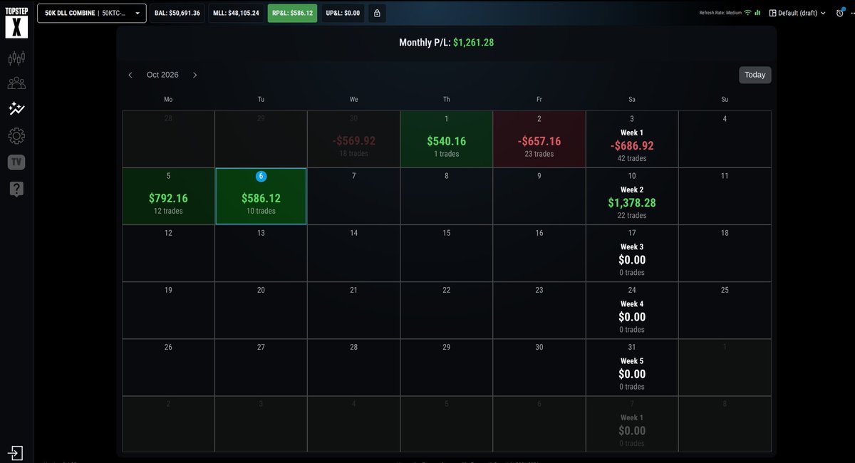Screen dimensions: 855x463
Task: Select the October 19 calendar cell
Action: [x=168, y=311]
